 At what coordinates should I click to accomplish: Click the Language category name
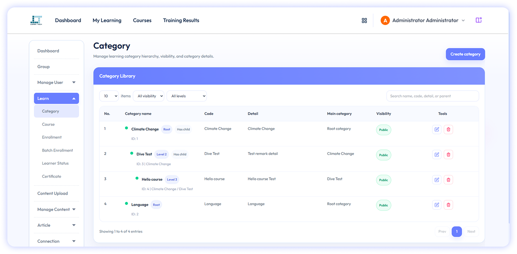pyautogui.click(x=140, y=205)
